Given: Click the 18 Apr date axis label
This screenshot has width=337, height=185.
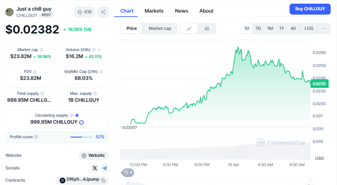Looking at the screenshot, I should click(234, 165).
